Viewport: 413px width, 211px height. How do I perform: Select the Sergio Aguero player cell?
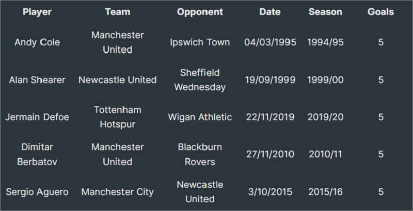pyautogui.click(x=37, y=192)
